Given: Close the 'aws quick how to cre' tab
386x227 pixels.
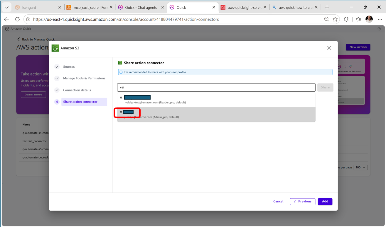Looking at the screenshot, I should tap(317, 7).
